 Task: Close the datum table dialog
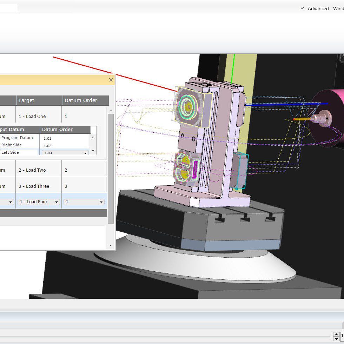111,80
